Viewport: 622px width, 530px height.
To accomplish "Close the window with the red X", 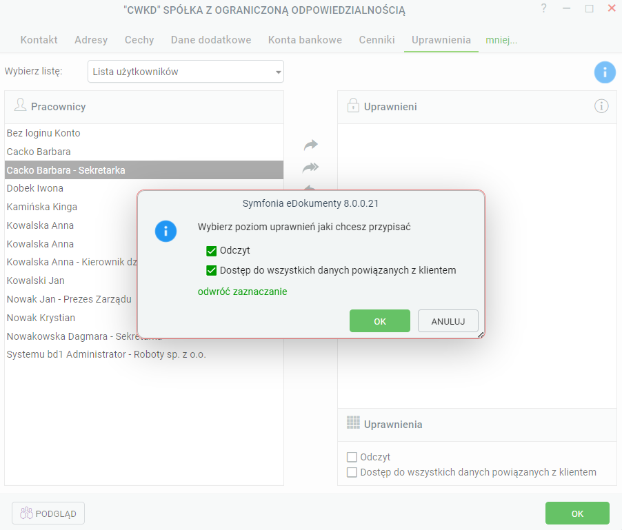I will (x=612, y=8).
